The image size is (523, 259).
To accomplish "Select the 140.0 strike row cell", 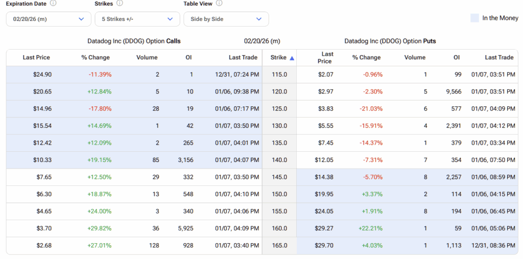I will coord(279,160).
